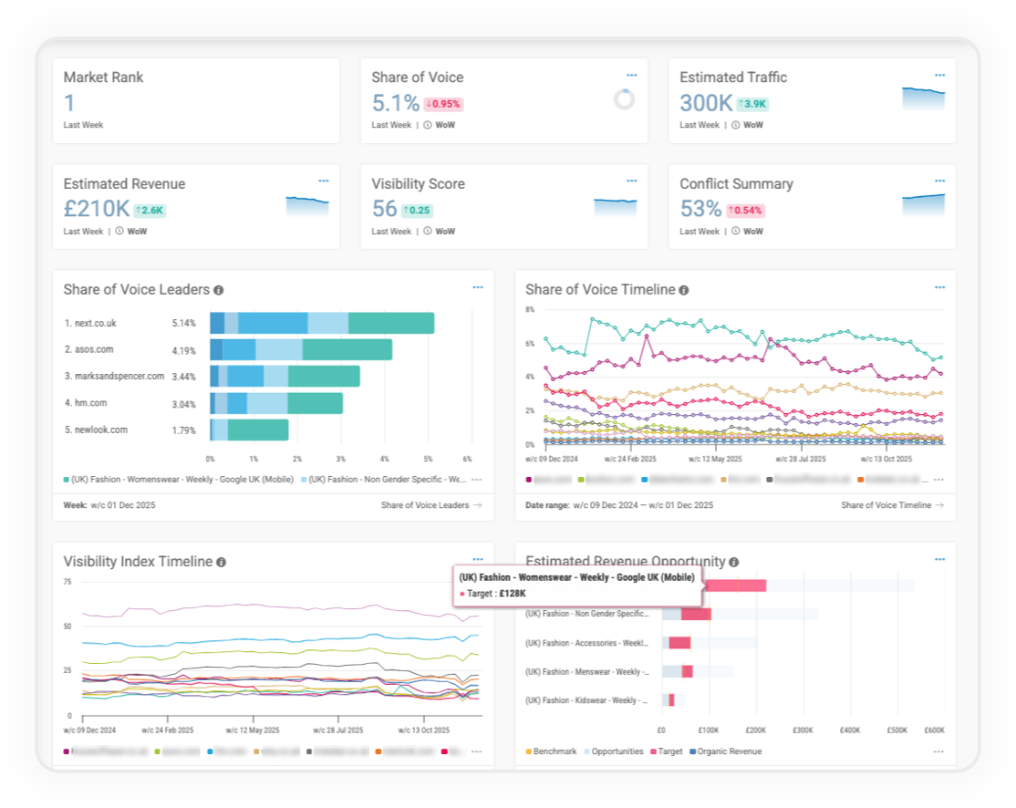The image size is (1016, 808).
Task: Open the Estimated Revenue Opportunity options menu
Action: click(939, 557)
